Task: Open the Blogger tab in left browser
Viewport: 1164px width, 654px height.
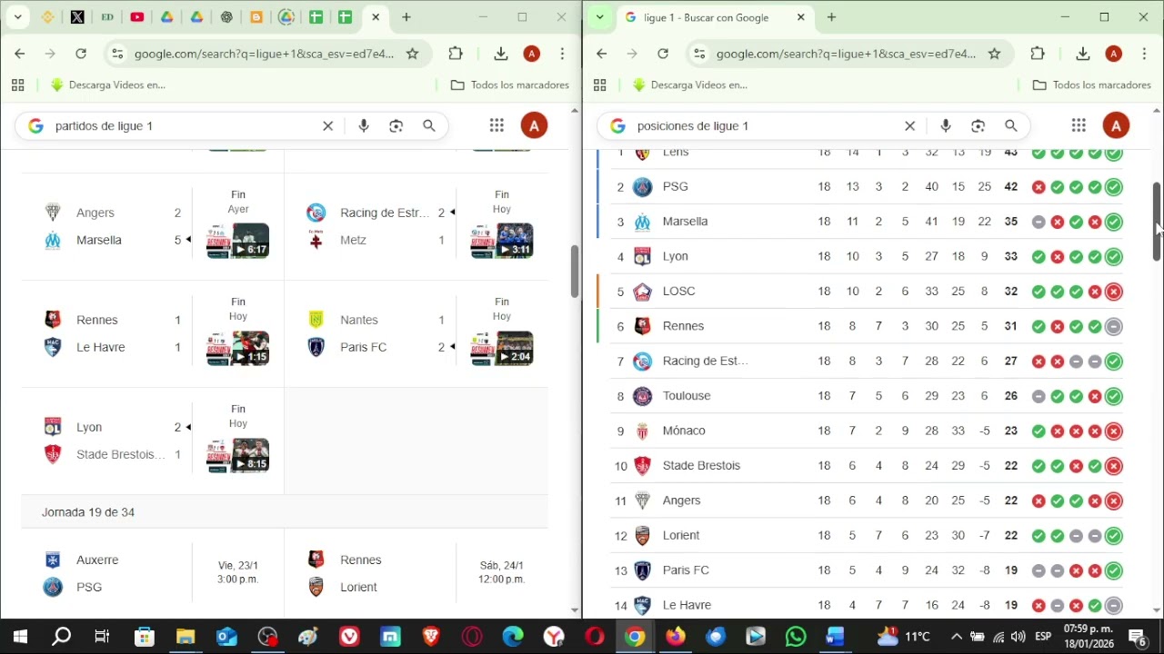Action: 256,17
